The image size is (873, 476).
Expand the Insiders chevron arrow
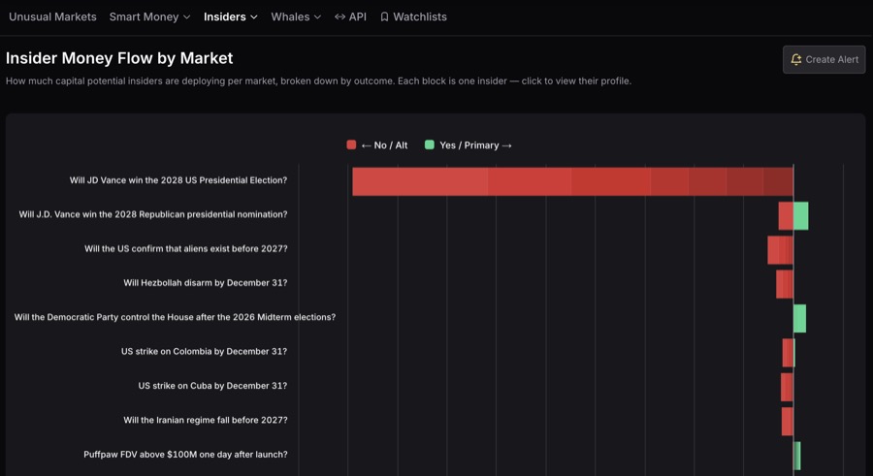pos(254,17)
